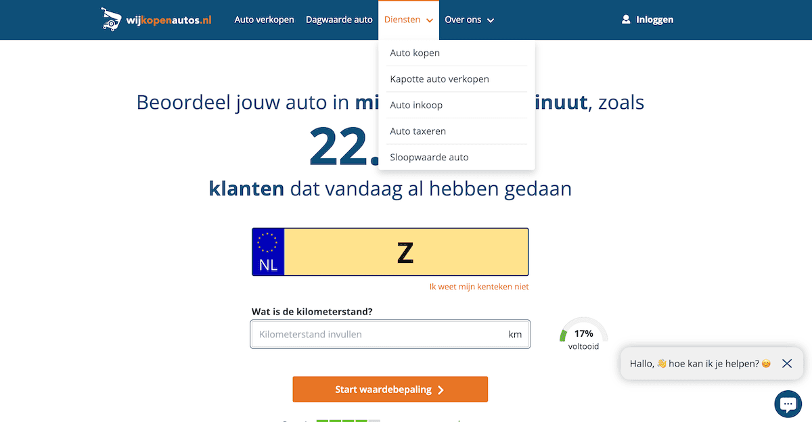
Task: Click the user profile icon beside Inloggen
Action: click(626, 20)
